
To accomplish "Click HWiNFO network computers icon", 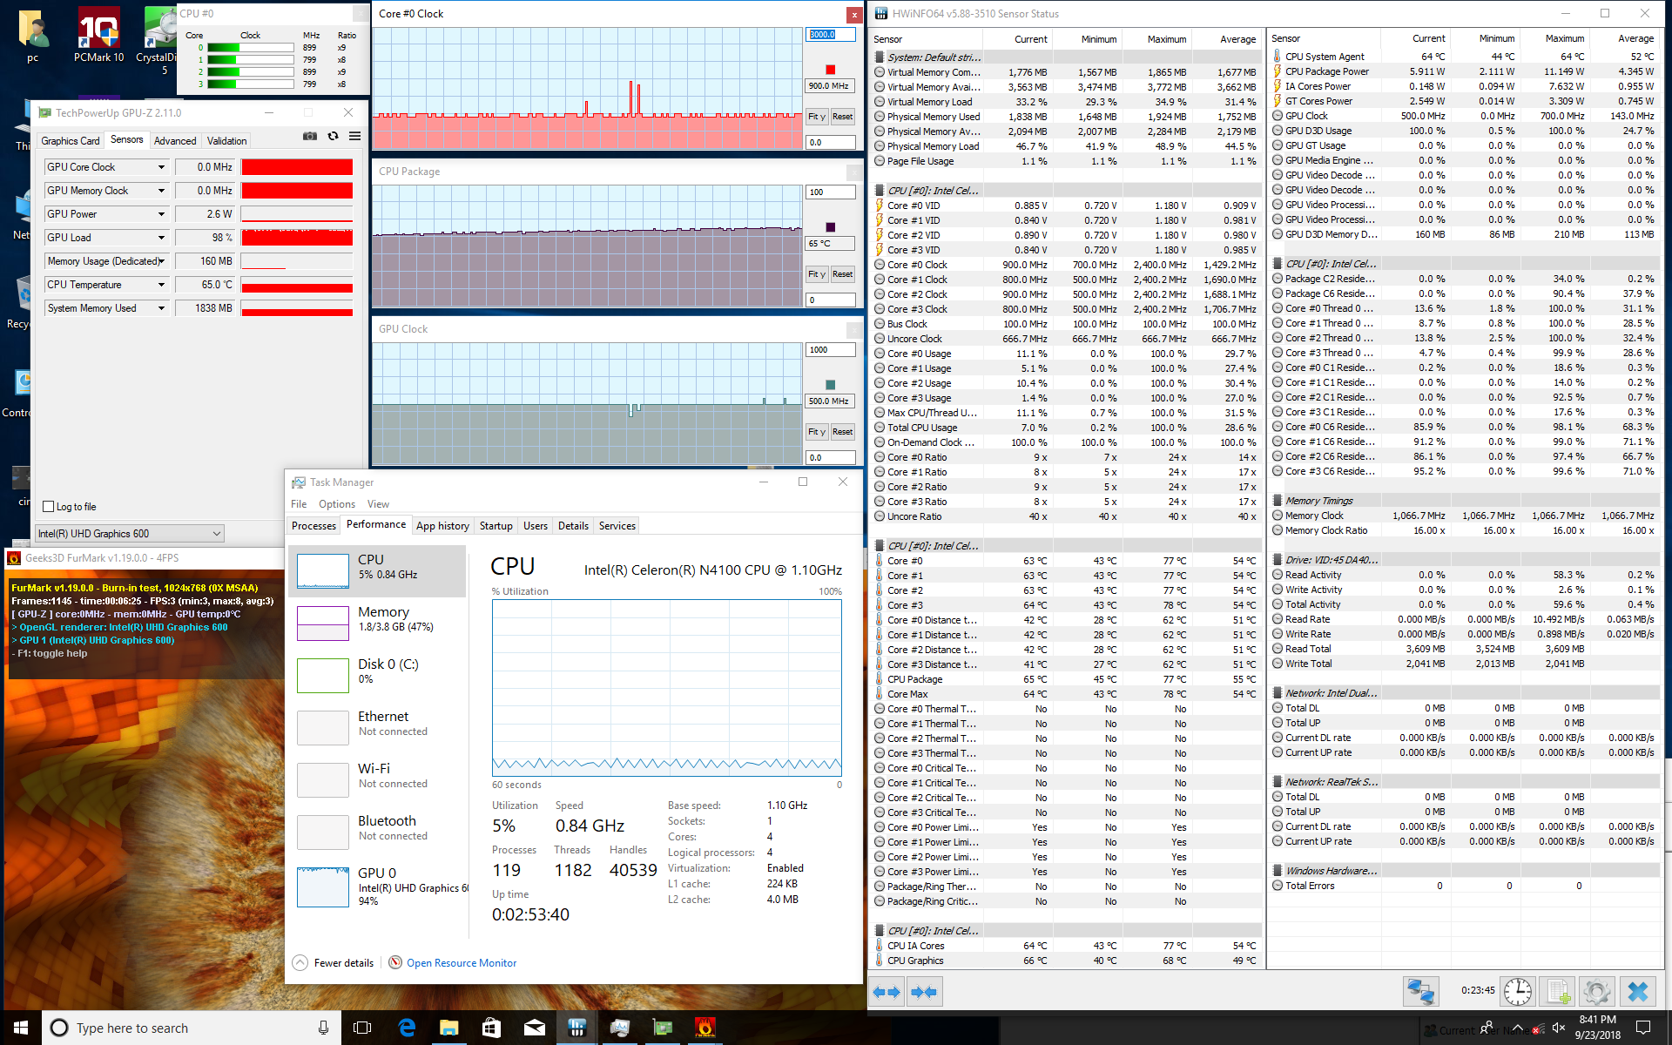I will [x=1420, y=991].
